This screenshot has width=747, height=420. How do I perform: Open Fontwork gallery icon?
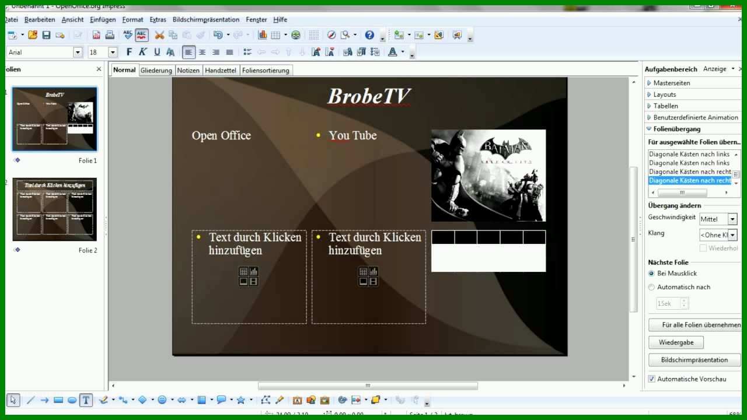click(297, 400)
